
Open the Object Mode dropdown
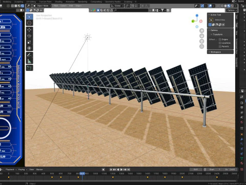pos(42,6)
